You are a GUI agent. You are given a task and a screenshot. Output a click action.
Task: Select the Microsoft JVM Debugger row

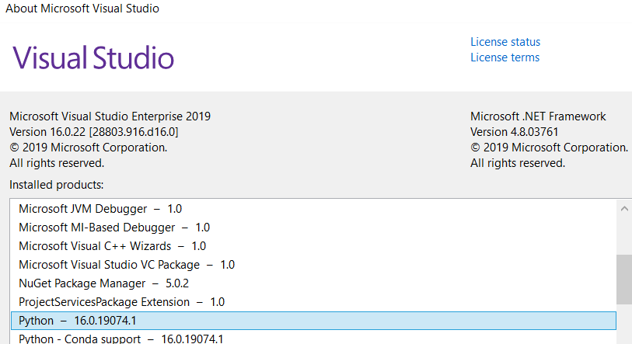(x=313, y=209)
